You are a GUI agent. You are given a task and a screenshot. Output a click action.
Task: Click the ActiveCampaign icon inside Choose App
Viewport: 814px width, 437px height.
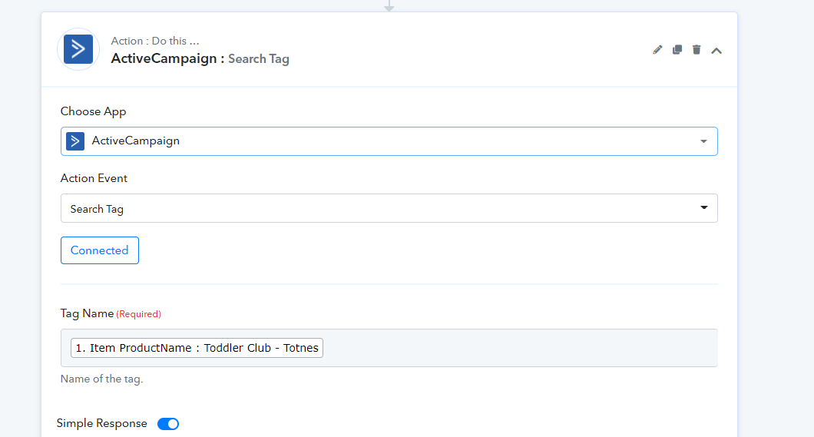[x=75, y=141]
